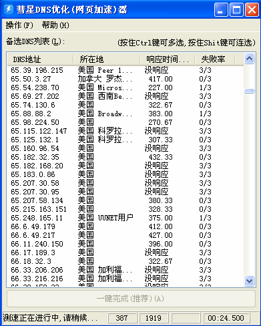Click response time 383.00 value
Viewport: 261px width, 326px height.
(160, 114)
